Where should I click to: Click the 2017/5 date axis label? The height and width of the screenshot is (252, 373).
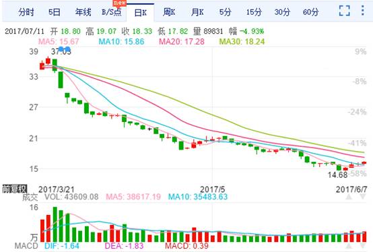coord(212,189)
